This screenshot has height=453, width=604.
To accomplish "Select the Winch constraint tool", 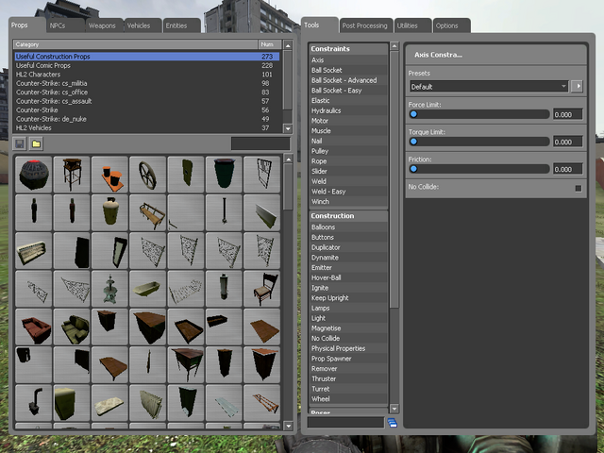I will coord(348,201).
